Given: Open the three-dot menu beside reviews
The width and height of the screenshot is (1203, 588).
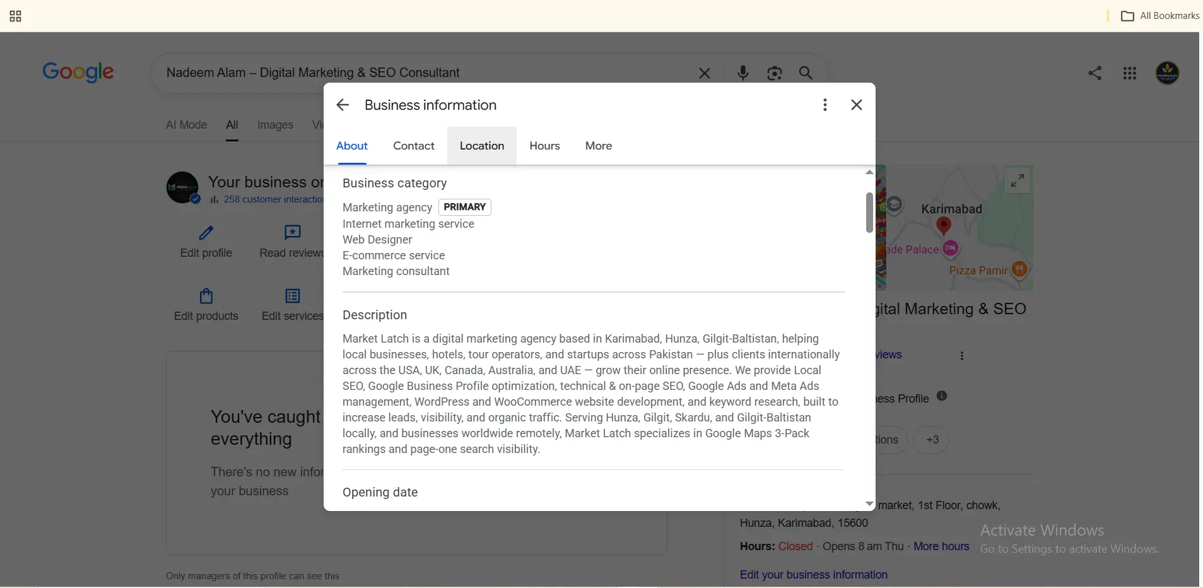Looking at the screenshot, I should click(x=962, y=356).
